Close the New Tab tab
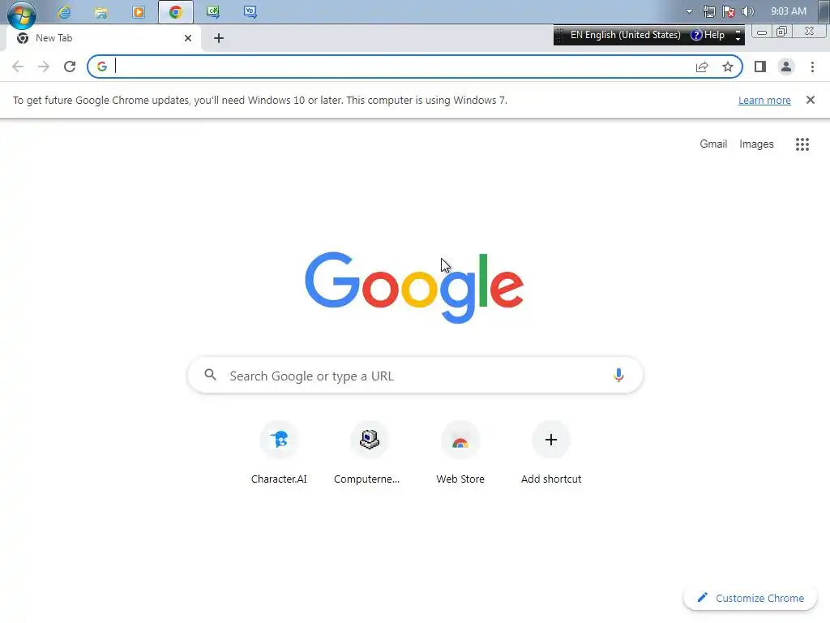 coord(188,38)
